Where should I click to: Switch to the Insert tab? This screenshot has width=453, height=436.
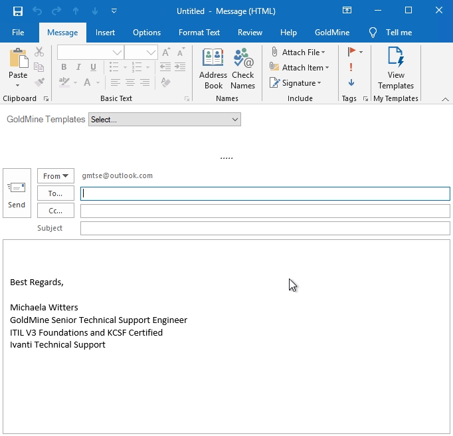(105, 33)
